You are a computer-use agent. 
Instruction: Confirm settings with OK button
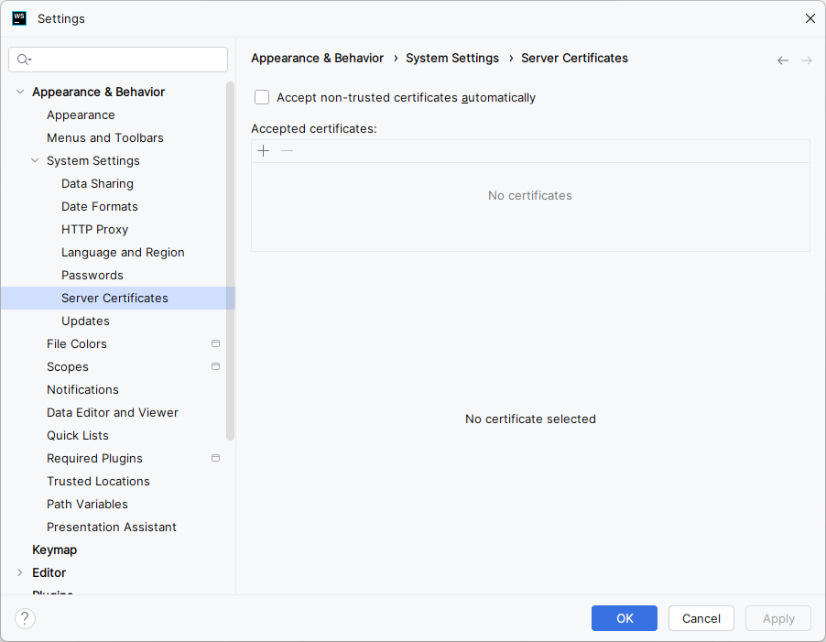(625, 618)
